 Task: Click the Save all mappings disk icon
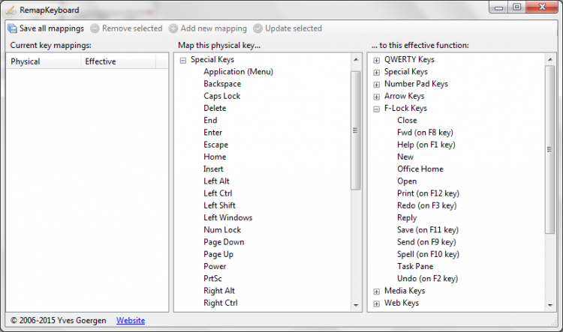click(12, 28)
